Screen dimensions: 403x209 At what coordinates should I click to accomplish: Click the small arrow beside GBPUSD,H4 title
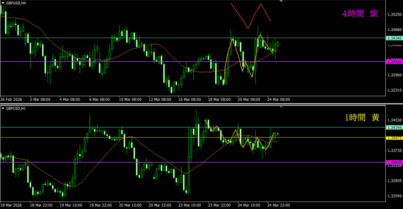[x=2, y=3]
